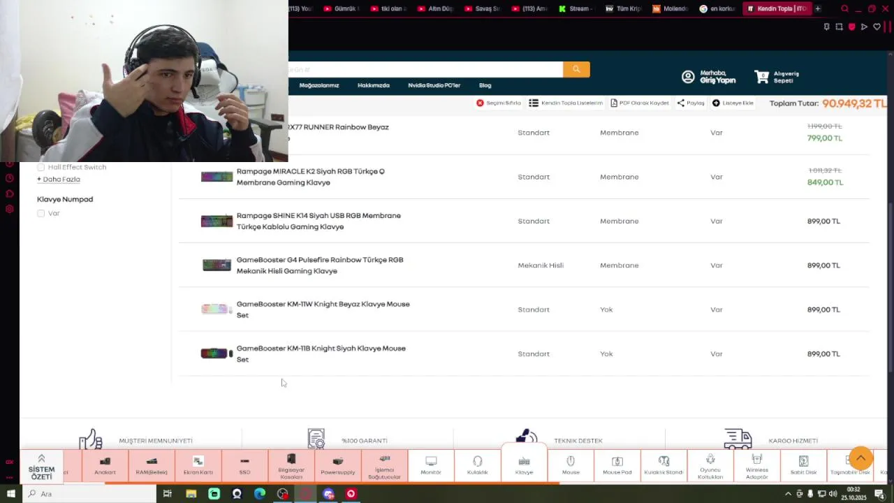Click the Mekanik Hisli cell of GameBooster G4

point(541,265)
